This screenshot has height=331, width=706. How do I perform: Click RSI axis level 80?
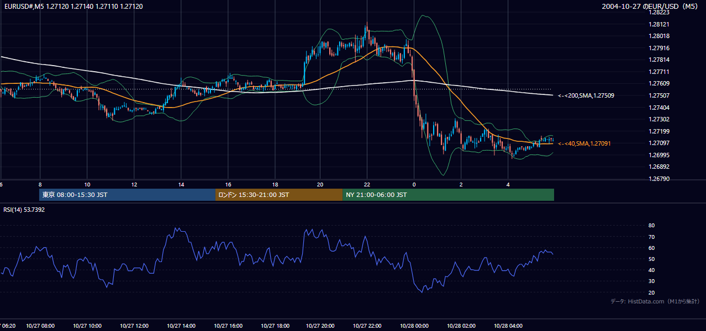pyautogui.click(x=651, y=226)
